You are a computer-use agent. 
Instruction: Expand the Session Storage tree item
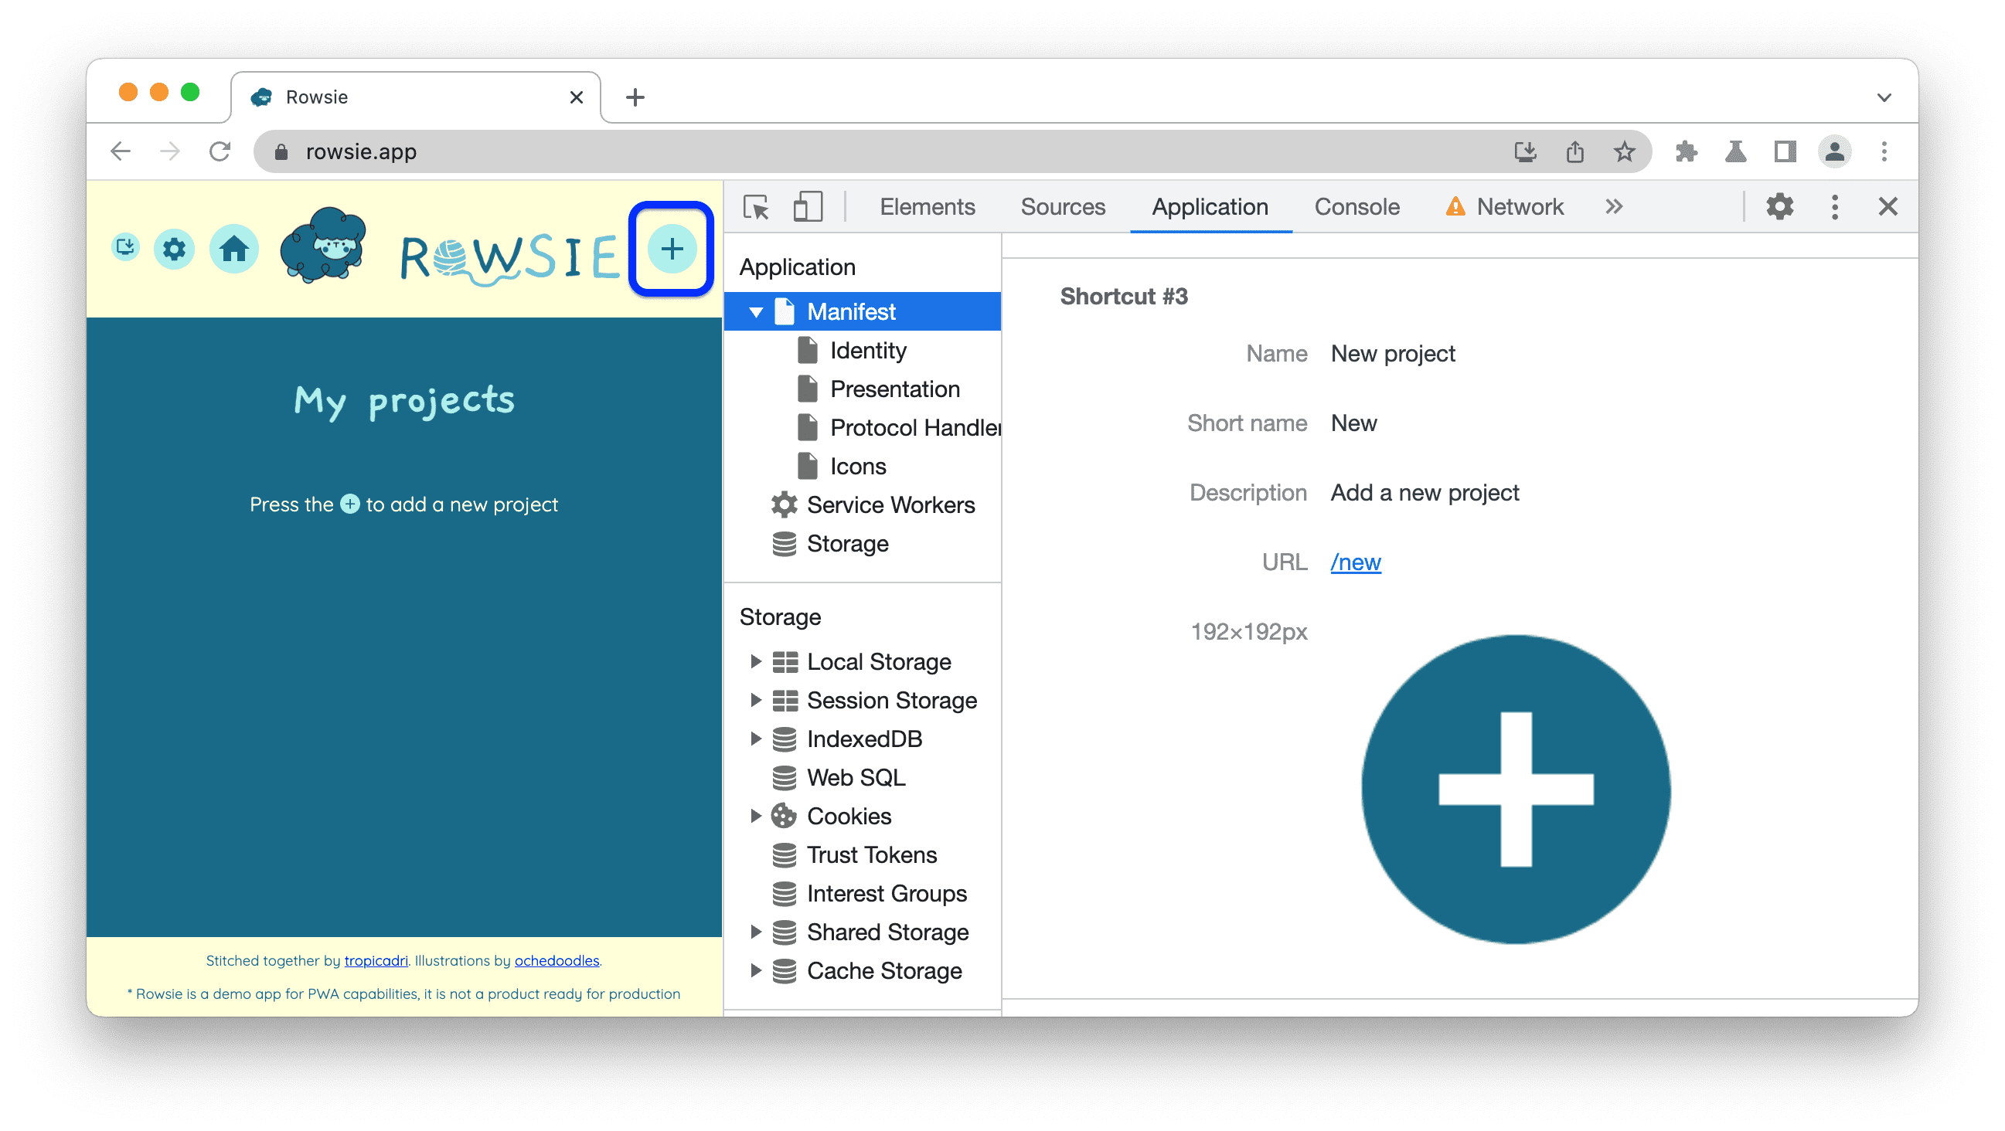[754, 701]
